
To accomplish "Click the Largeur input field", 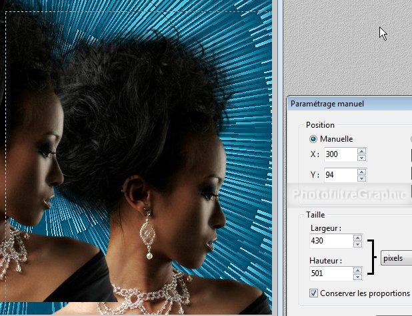I will (331, 241).
